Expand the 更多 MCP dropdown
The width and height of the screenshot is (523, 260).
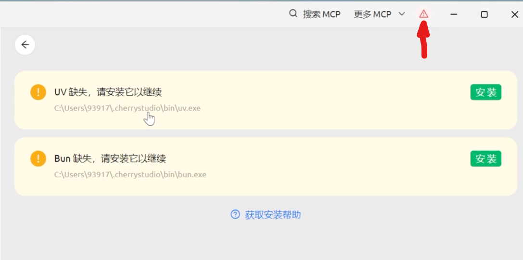click(x=379, y=14)
